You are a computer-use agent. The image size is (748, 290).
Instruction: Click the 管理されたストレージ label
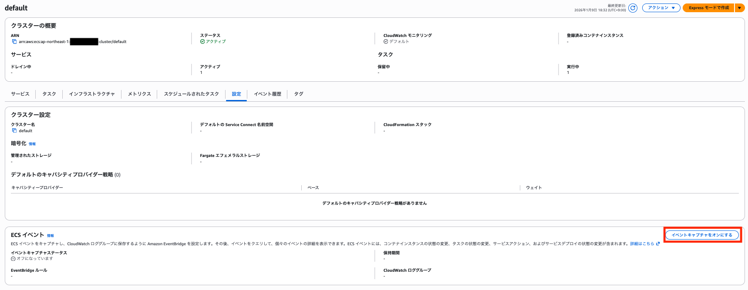pos(31,155)
